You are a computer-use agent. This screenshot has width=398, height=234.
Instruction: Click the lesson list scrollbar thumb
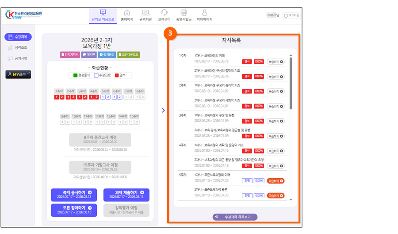pyautogui.click(x=291, y=84)
